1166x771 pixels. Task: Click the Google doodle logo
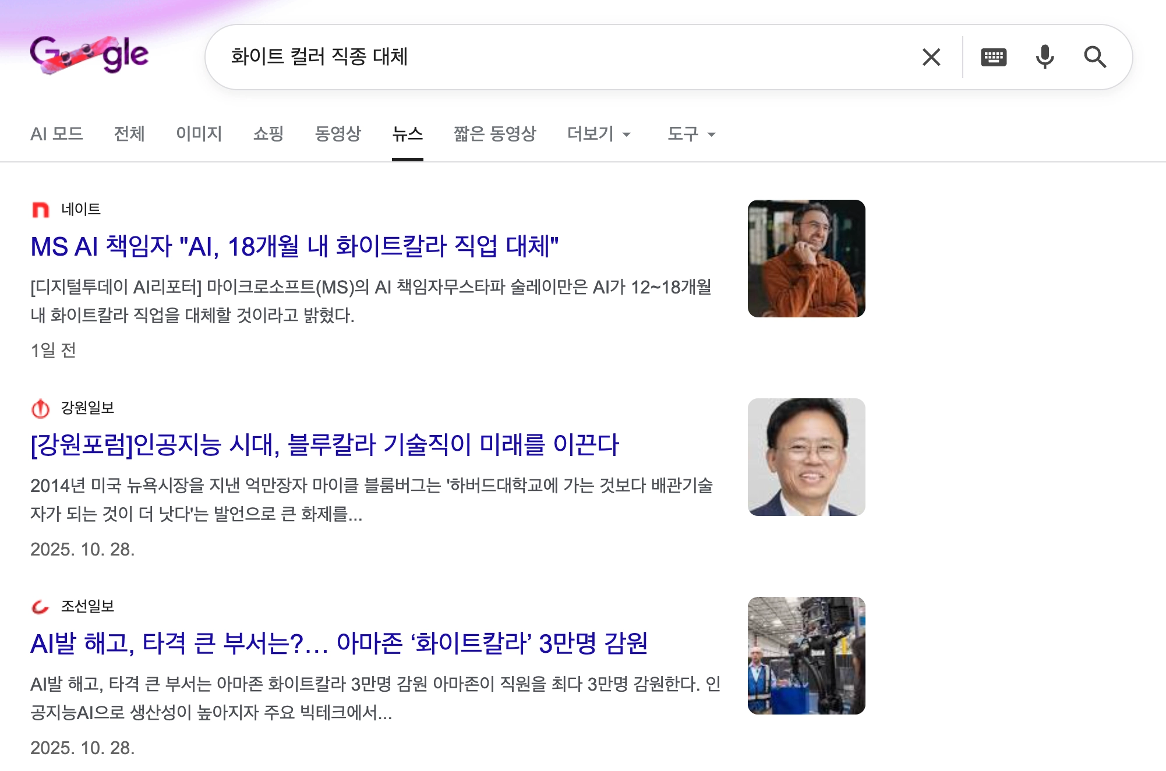tap(89, 55)
